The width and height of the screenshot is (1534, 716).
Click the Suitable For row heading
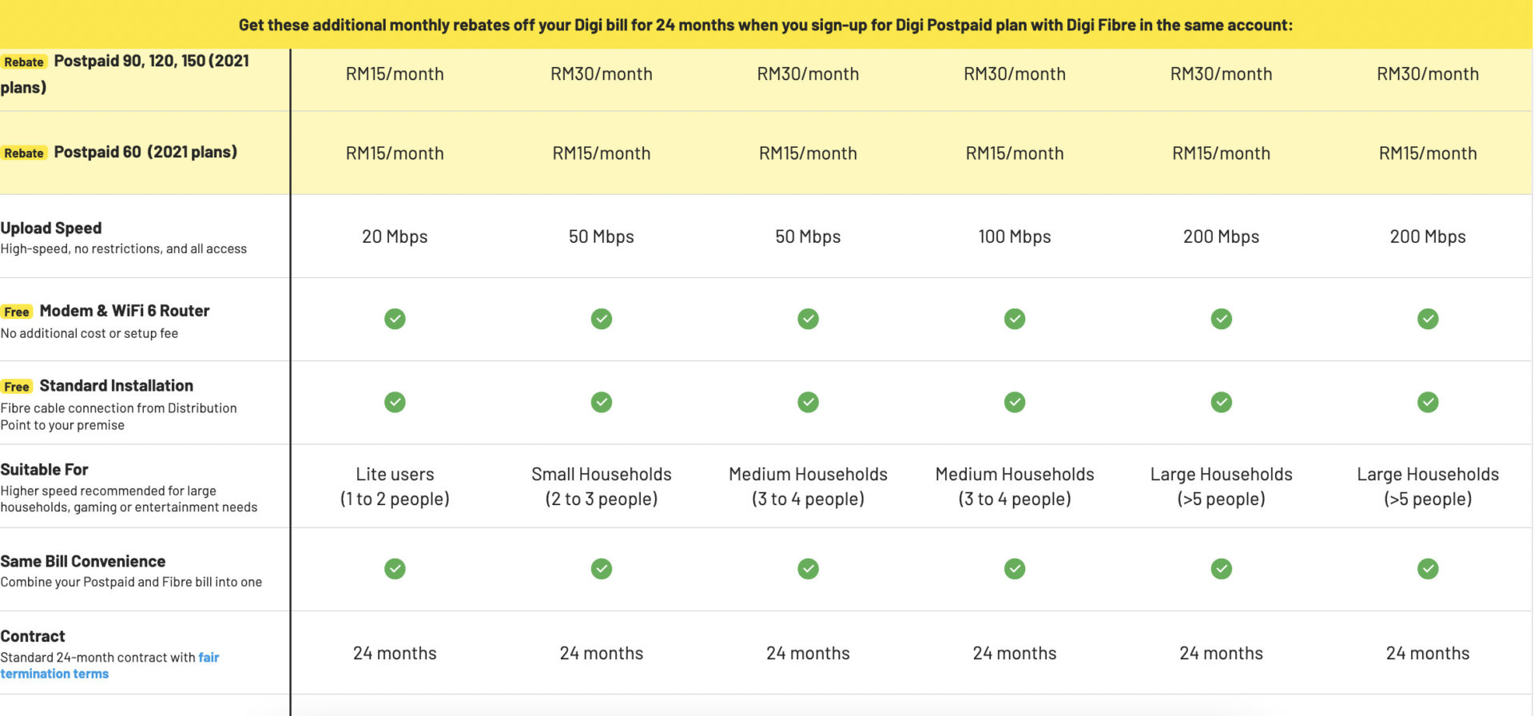45,469
